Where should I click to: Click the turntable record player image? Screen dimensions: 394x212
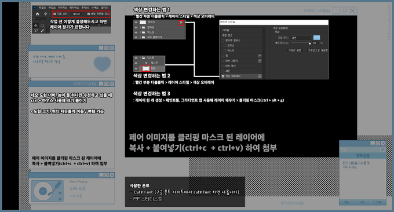point(48,191)
